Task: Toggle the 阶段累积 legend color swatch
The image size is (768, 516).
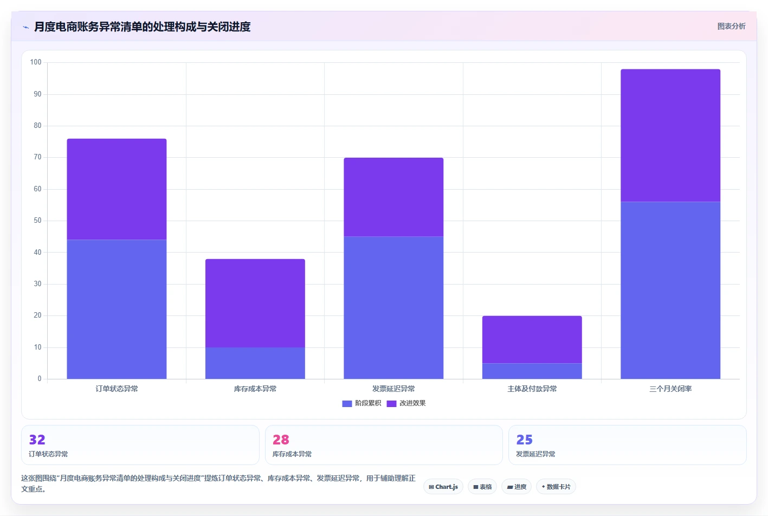Action: pos(347,403)
